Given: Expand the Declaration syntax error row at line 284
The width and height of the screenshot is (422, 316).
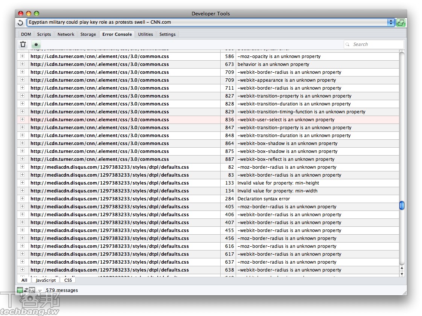Looking at the screenshot, I should pyautogui.click(x=22, y=198).
